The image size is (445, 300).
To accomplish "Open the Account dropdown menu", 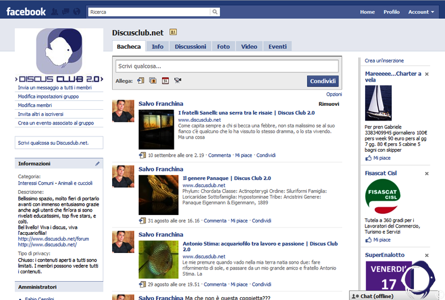I will click(421, 12).
